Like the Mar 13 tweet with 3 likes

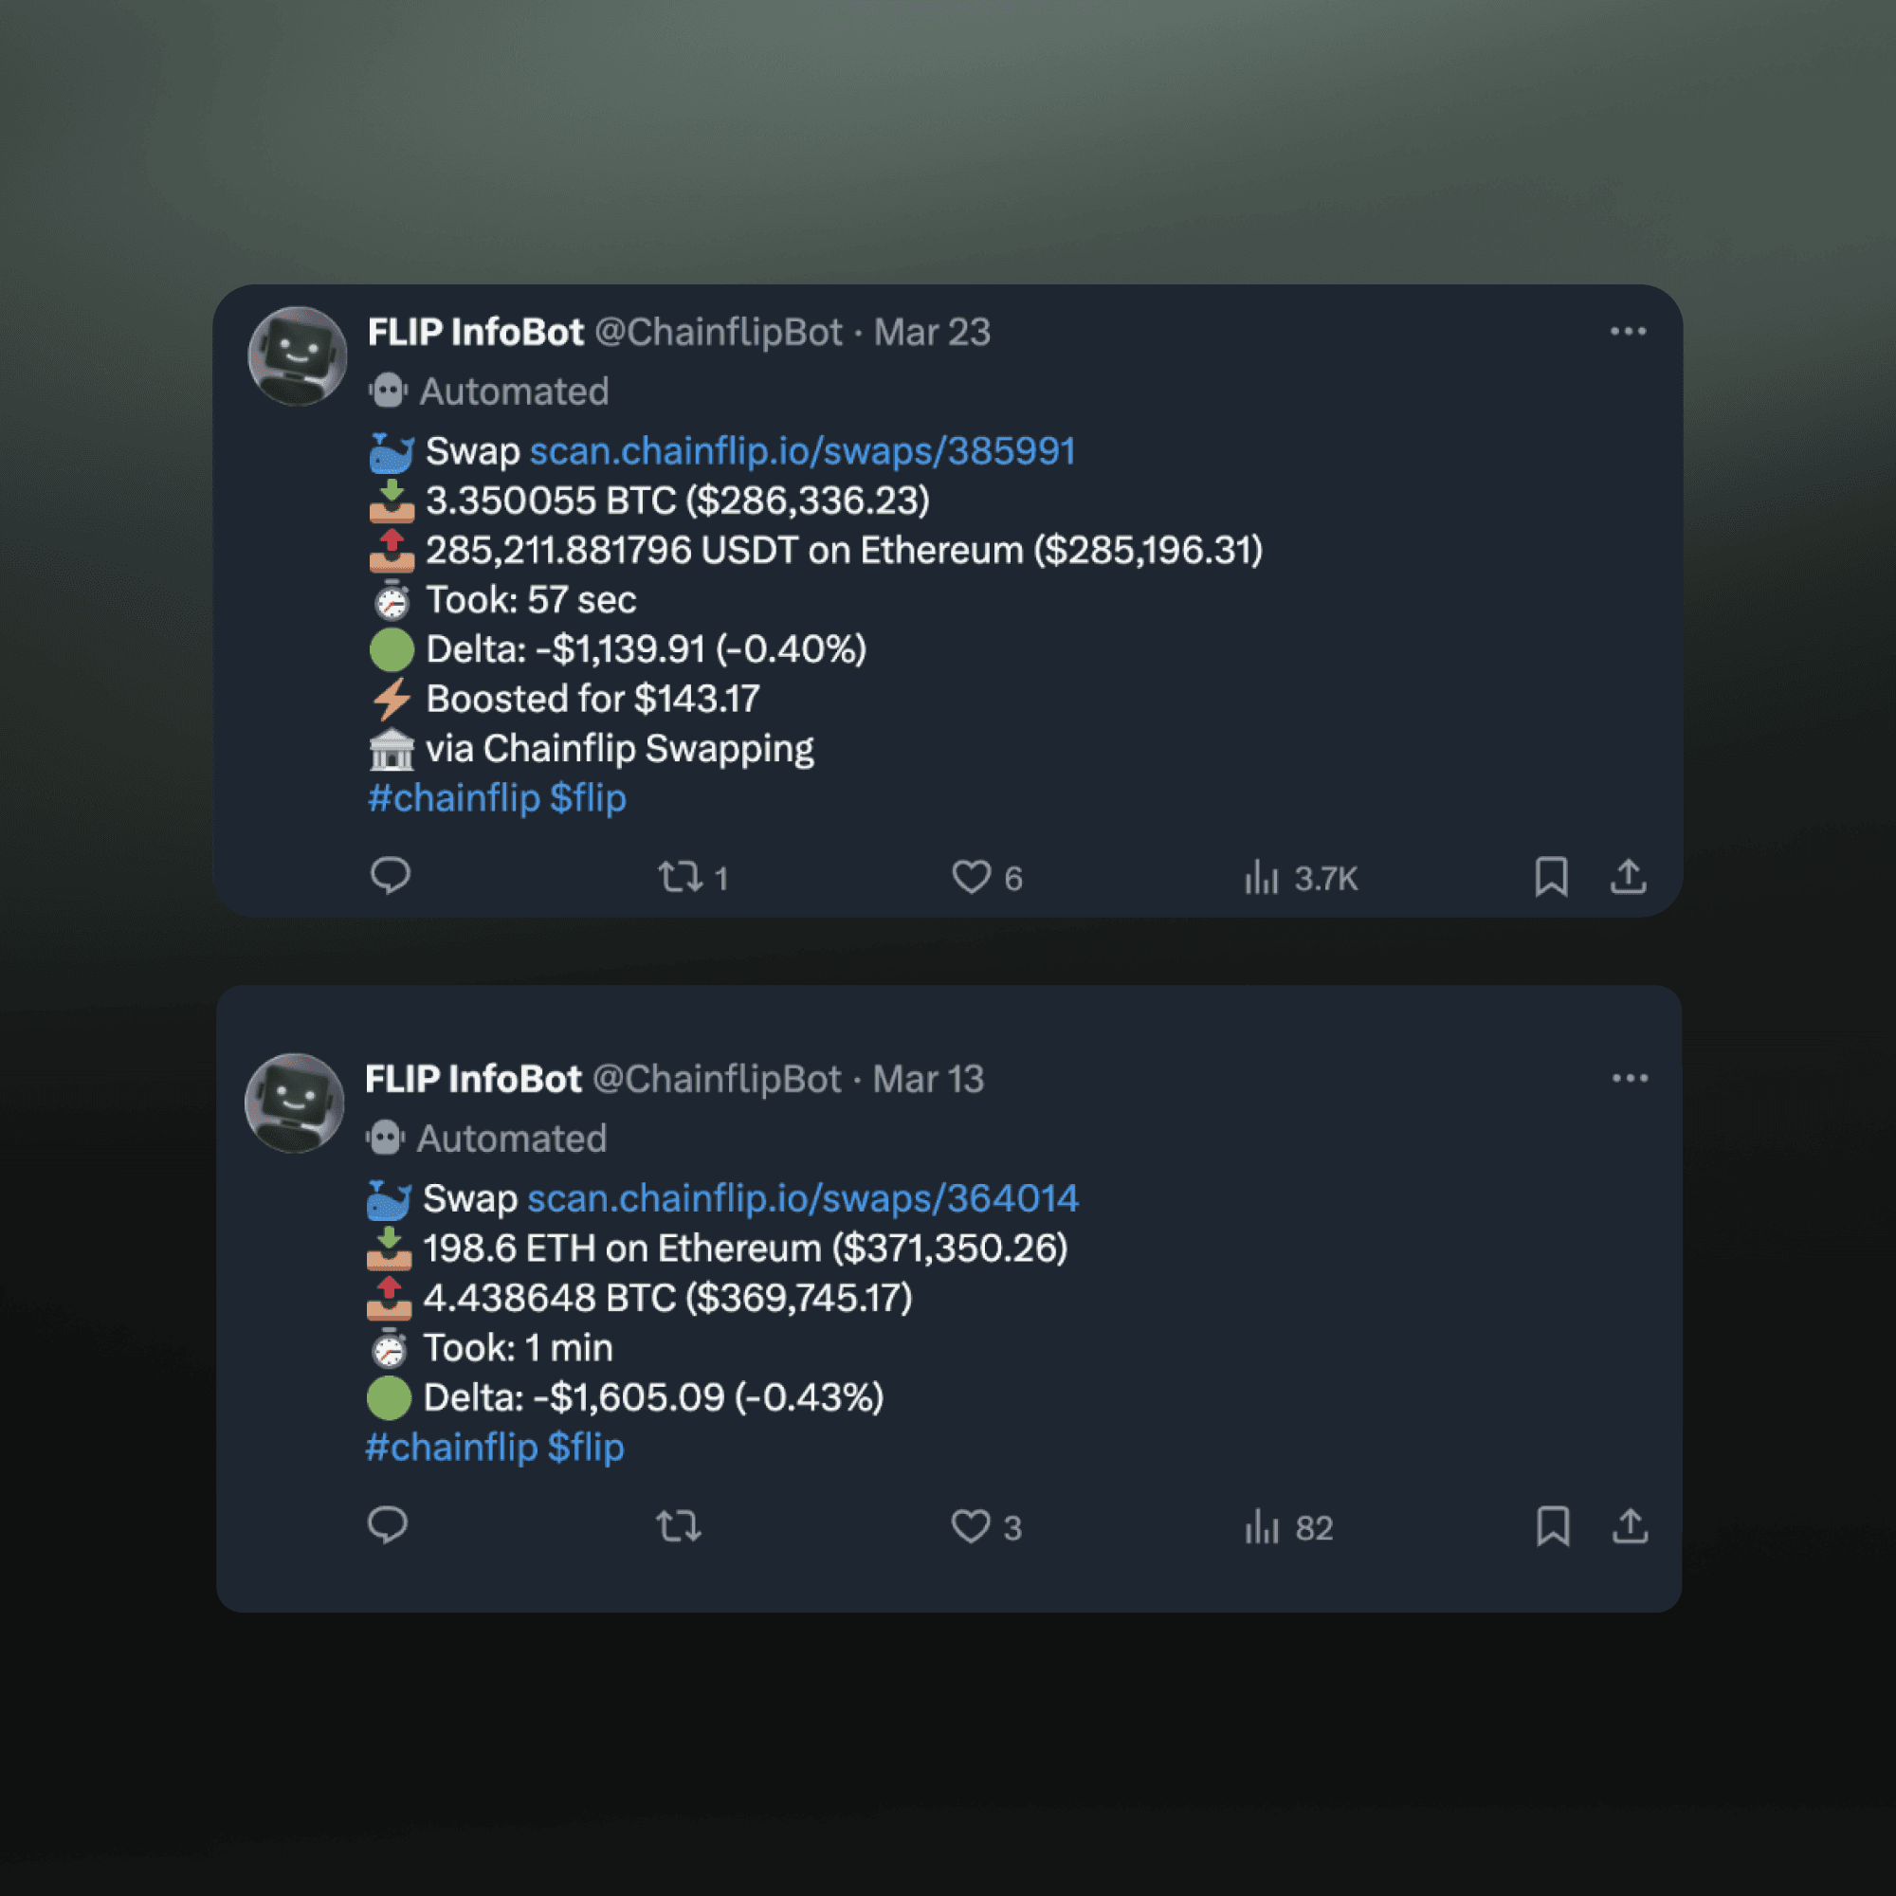pyautogui.click(x=986, y=1527)
